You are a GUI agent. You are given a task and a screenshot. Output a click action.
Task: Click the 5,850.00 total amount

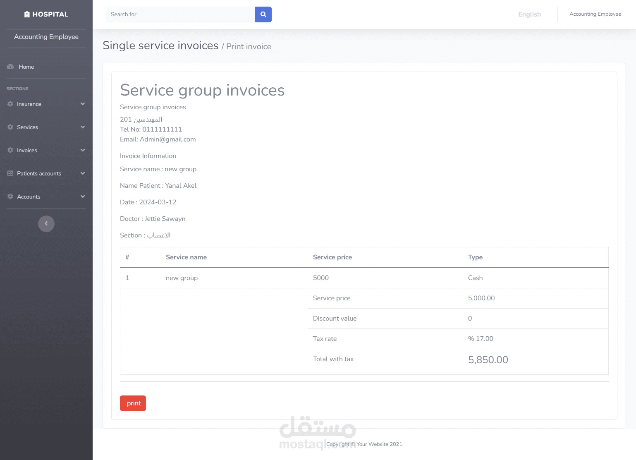[488, 360]
